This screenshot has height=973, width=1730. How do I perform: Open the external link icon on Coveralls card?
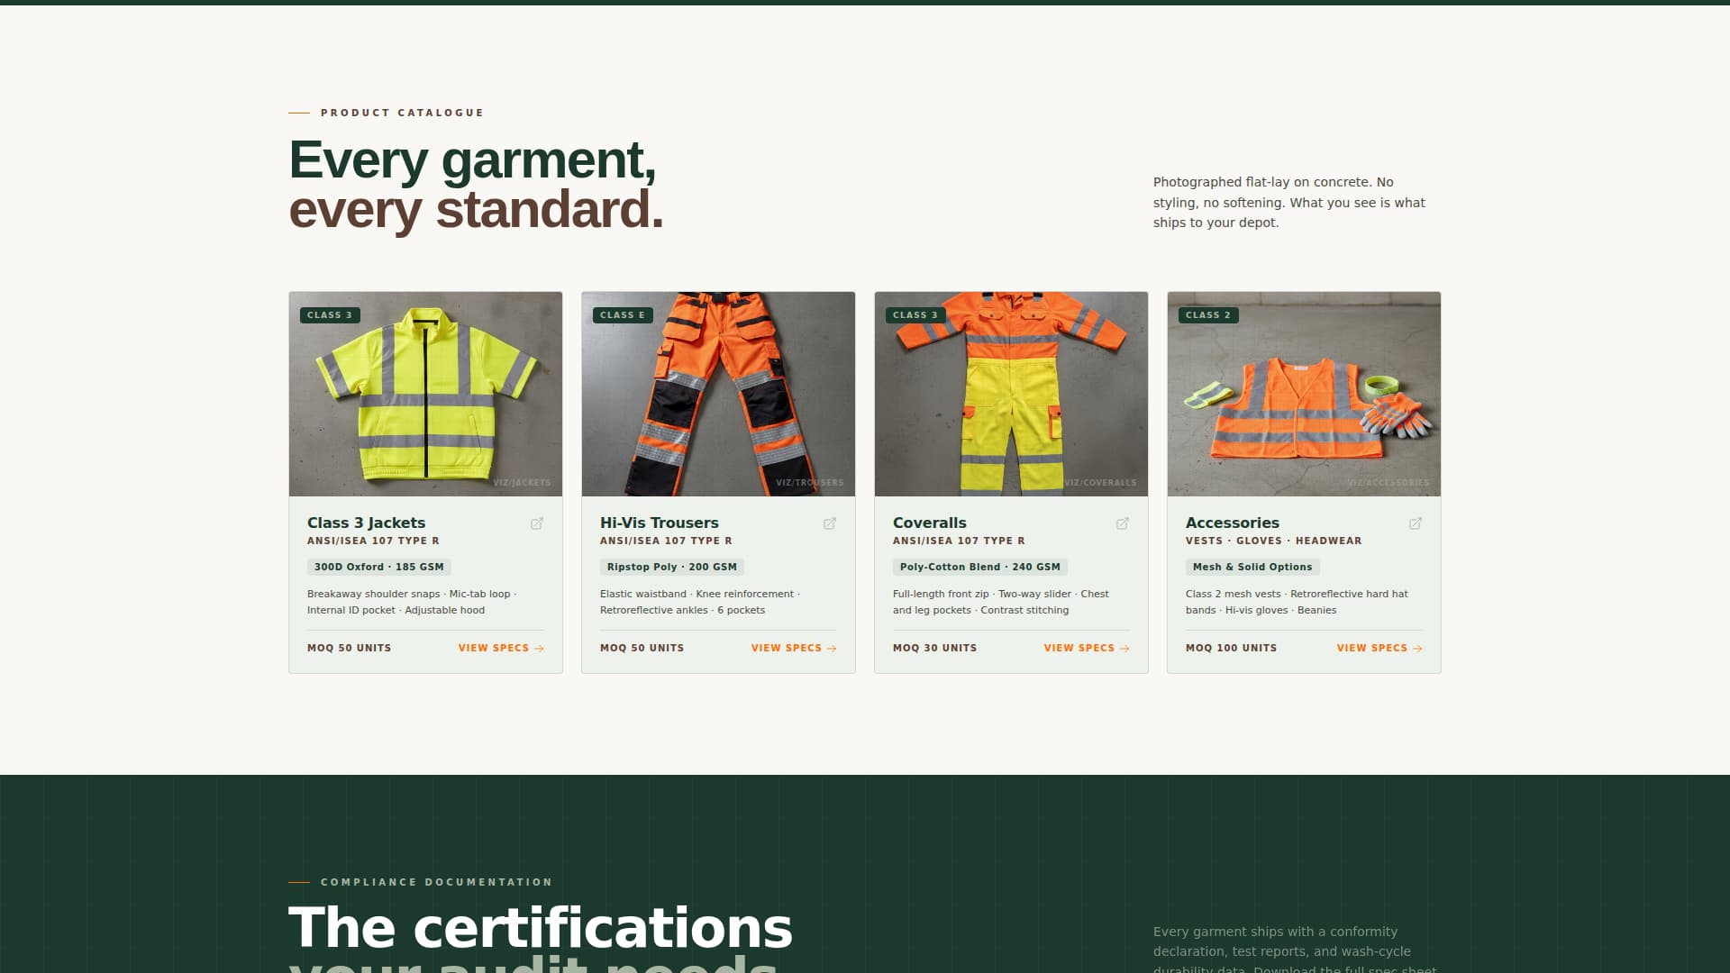[x=1123, y=523]
